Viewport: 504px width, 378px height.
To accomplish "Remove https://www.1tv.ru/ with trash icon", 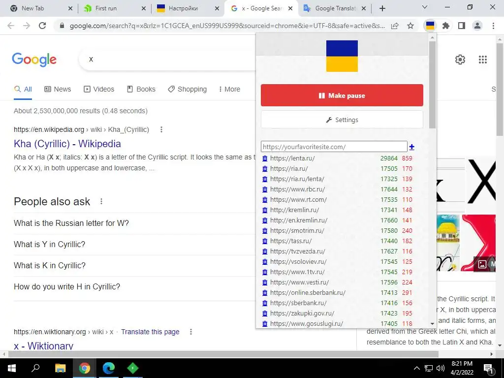I will 265,272.
